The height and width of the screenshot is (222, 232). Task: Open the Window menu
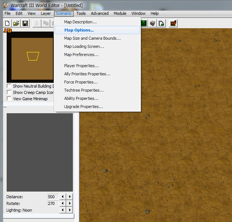point(138,13)
